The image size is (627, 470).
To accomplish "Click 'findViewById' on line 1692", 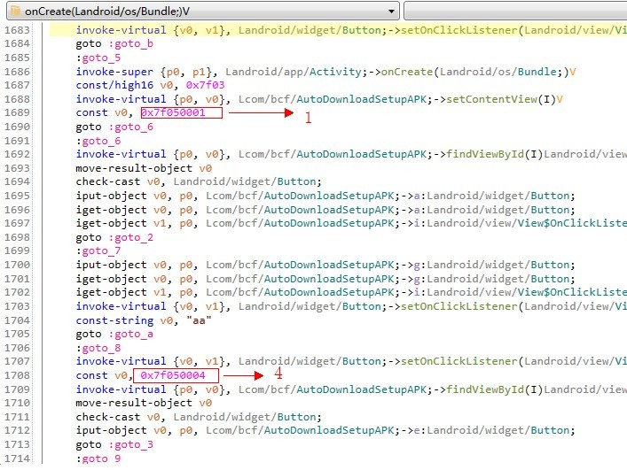I will 484,154.
